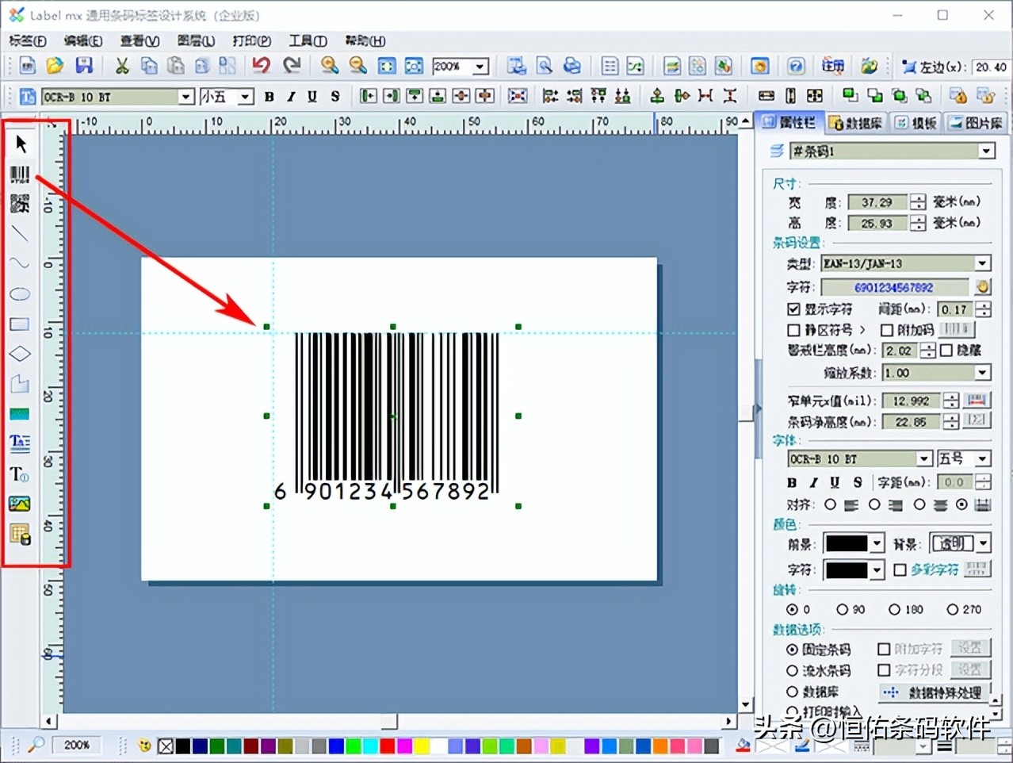This screenshot has height=763, width=1013.
Task: Select the image insert tool
Action: pos(20,503)
